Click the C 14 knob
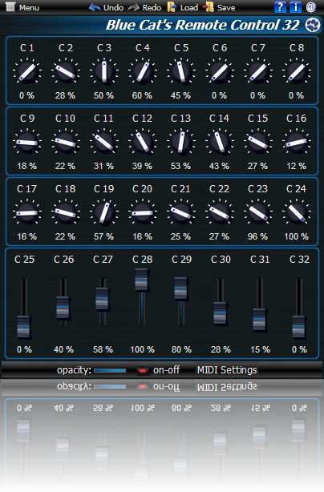 tap(220, 143)
